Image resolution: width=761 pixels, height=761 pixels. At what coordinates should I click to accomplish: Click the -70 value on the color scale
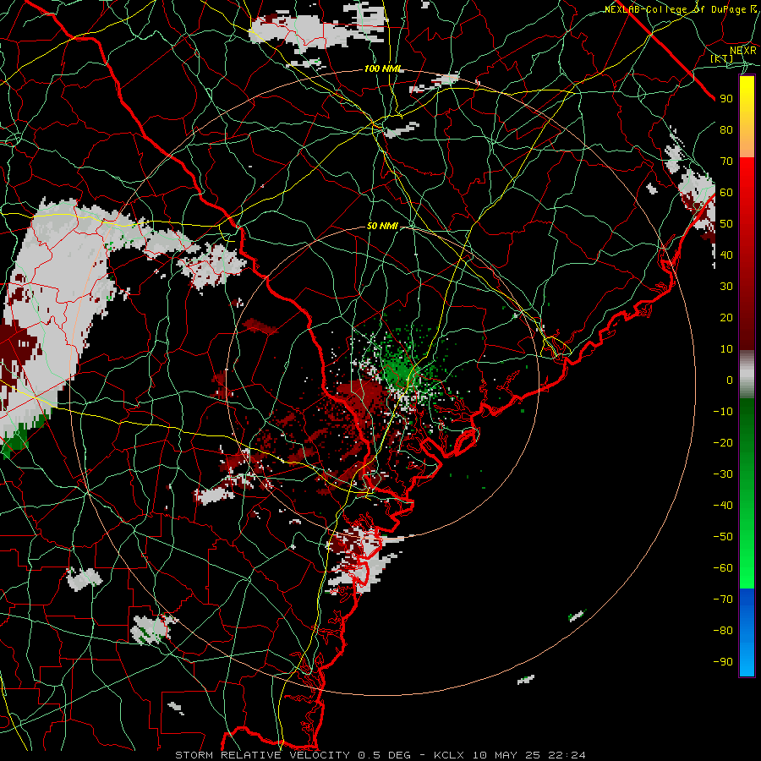coord(723,599)
